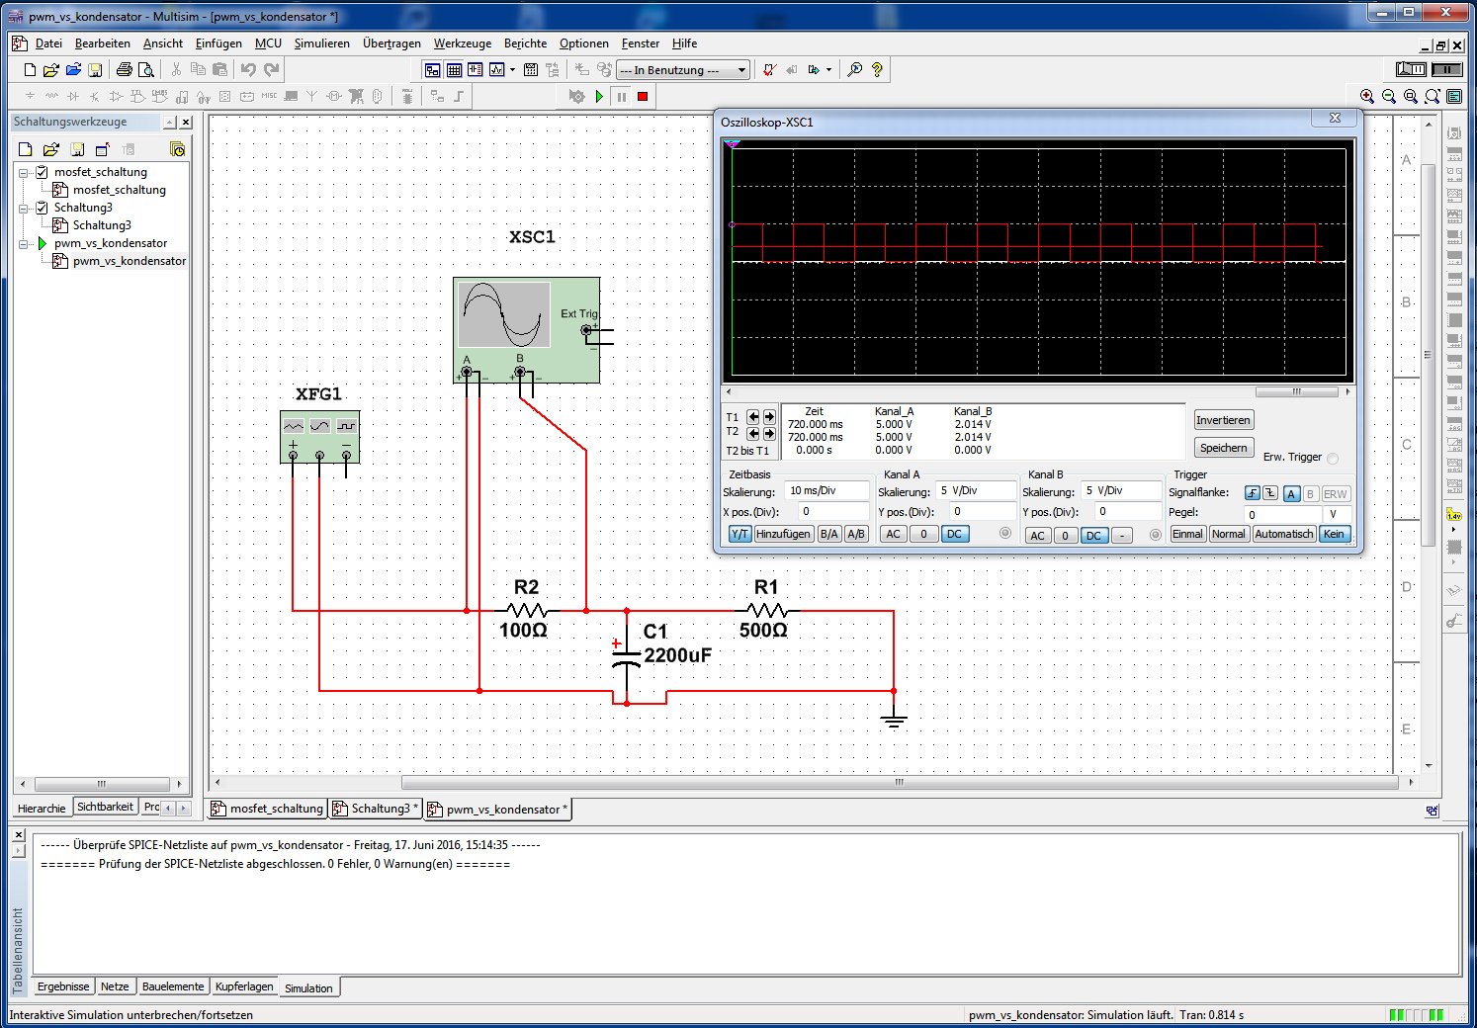Screen dimensions: 1477x1028
Task: Toggle the Schaltung3 design checkbox
Action: tap(42, 208)
